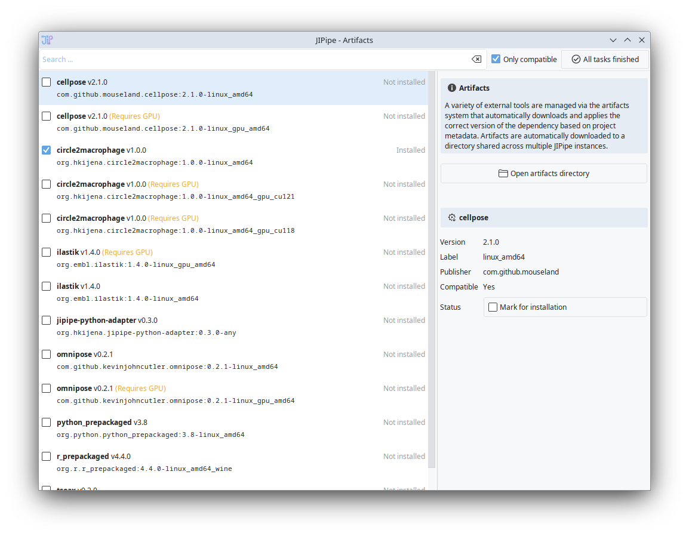Click the info icon beside Artifacts heading

[452, 88]
